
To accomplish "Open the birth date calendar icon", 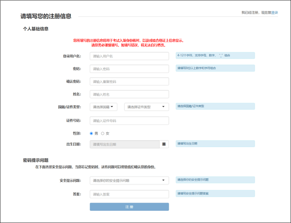I will coord(164,144).
